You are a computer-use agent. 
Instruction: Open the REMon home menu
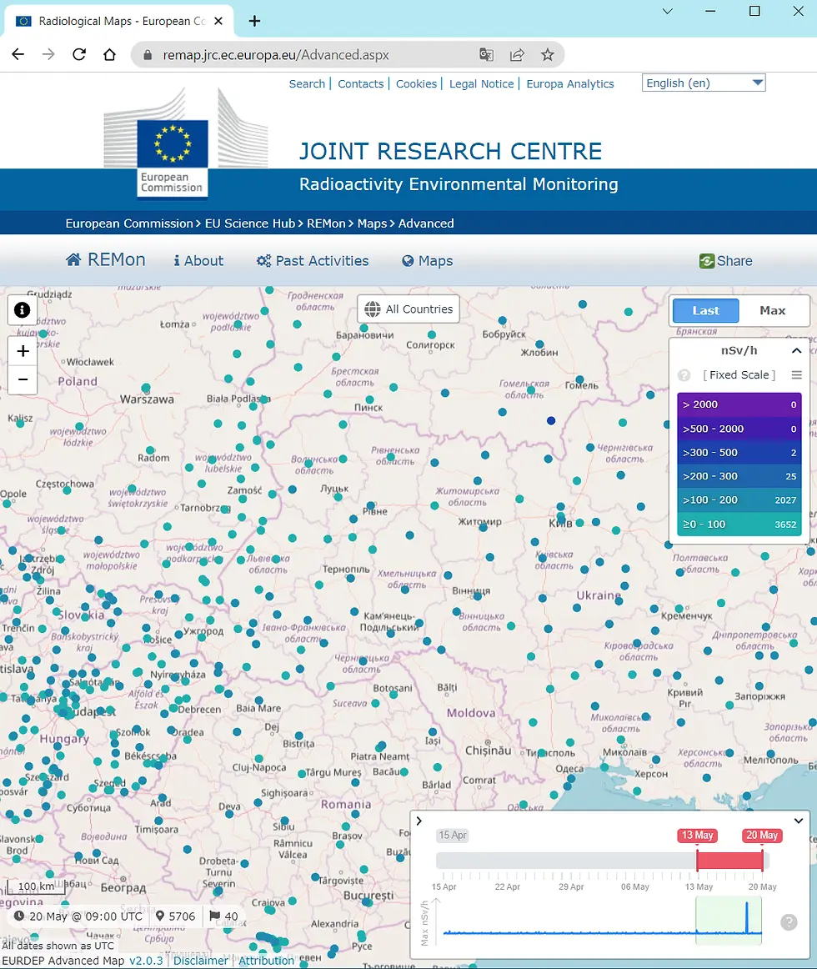pos(106,260)
